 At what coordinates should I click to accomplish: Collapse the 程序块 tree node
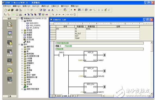pyautogui.click(x=22, y=21)
